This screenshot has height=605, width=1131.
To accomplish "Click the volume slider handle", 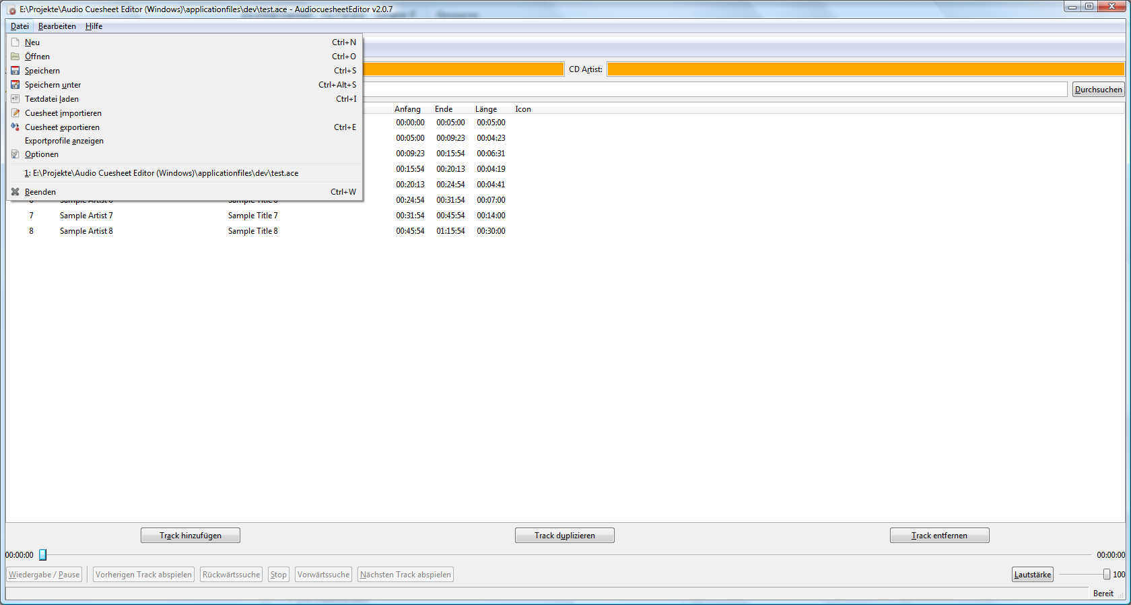I will click(1106, 574).
